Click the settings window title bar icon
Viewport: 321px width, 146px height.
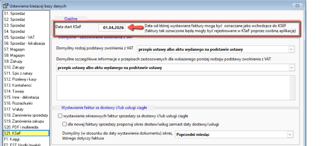(5, 6)
